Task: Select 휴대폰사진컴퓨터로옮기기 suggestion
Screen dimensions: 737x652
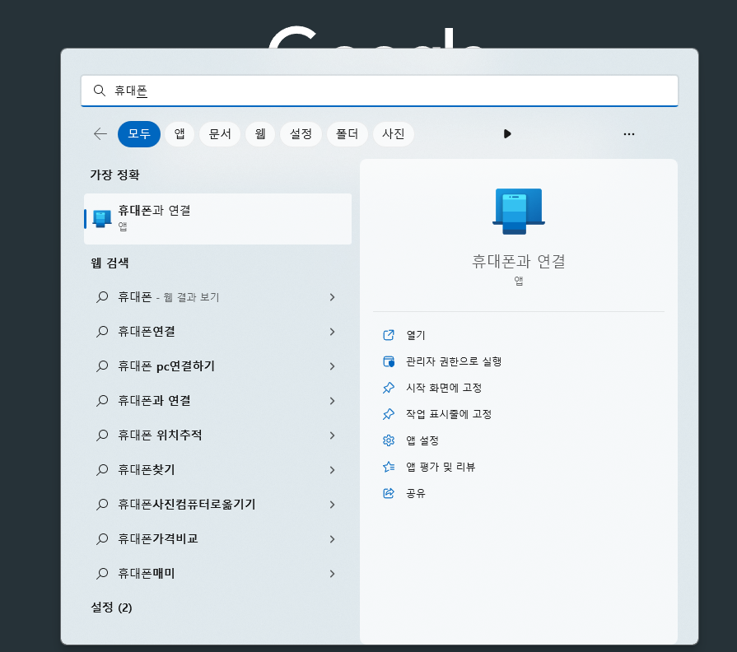Action: [217, 504]
